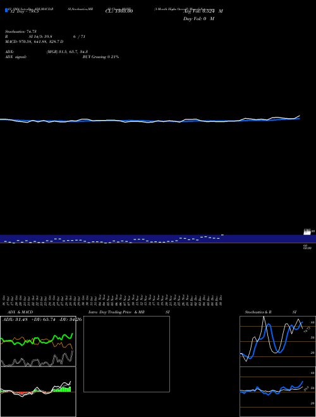Select the 'ADX: 31.48 +DY: 65.74' header text
Screen dimensions: 316x417
[x=28, y=320]
